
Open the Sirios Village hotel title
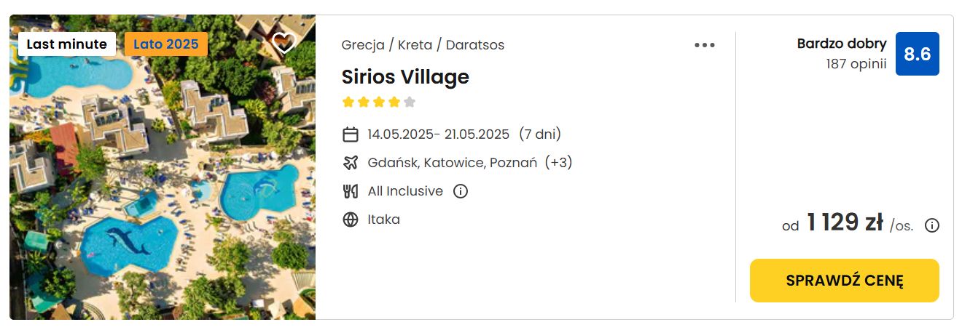tap(405, 77)
